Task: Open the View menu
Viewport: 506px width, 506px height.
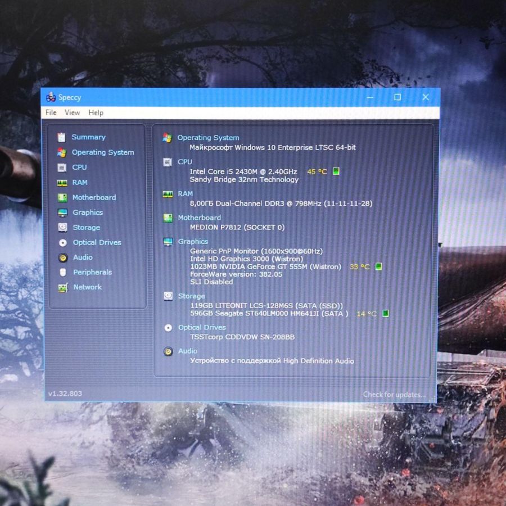Action: [73, 112]
